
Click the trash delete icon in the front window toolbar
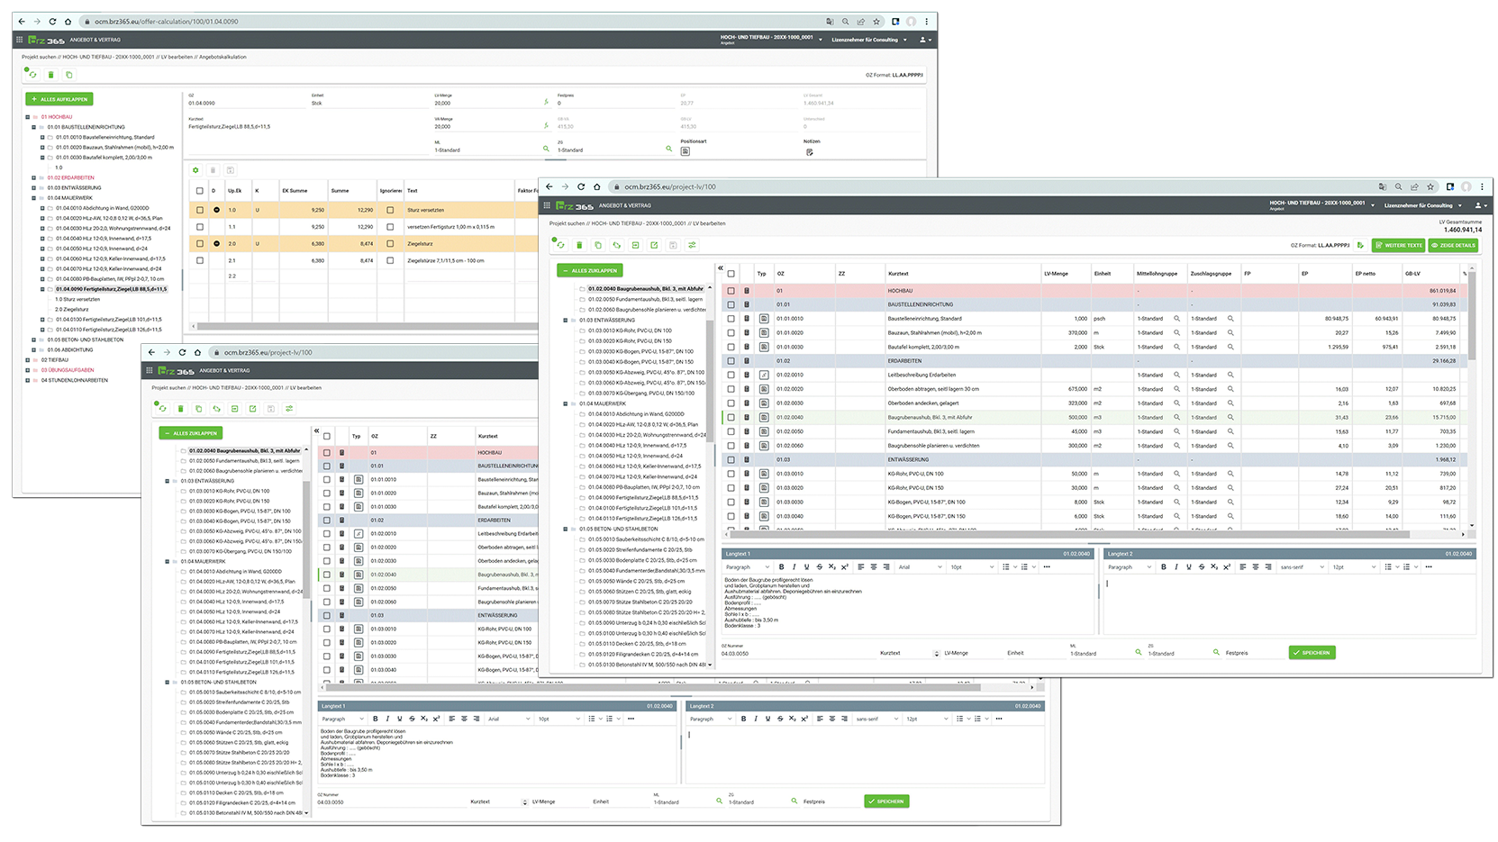point(579,245)
